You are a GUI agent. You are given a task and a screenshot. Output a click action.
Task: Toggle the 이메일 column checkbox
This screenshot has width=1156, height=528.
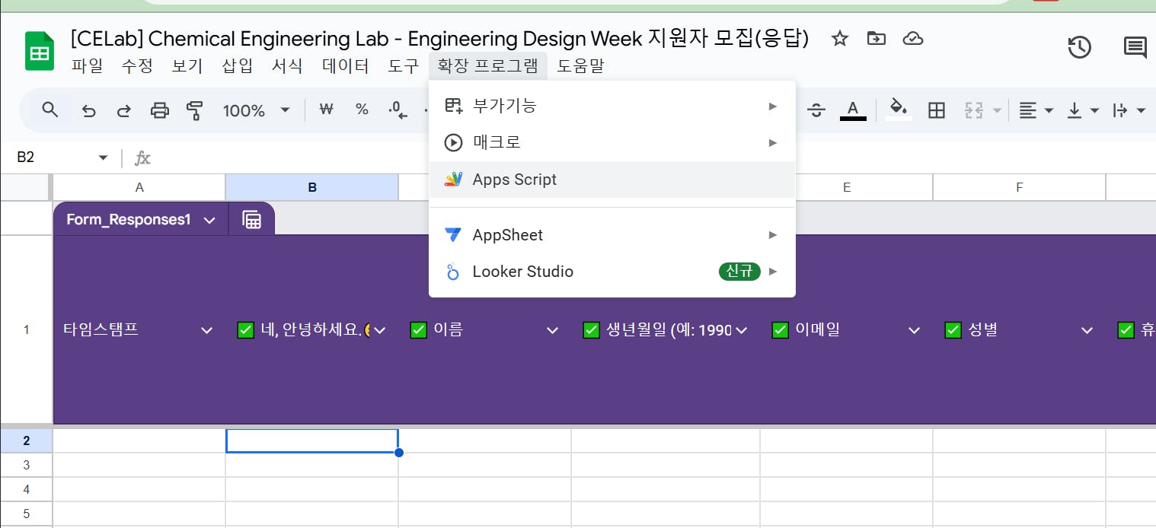click(x=780, y=330)
